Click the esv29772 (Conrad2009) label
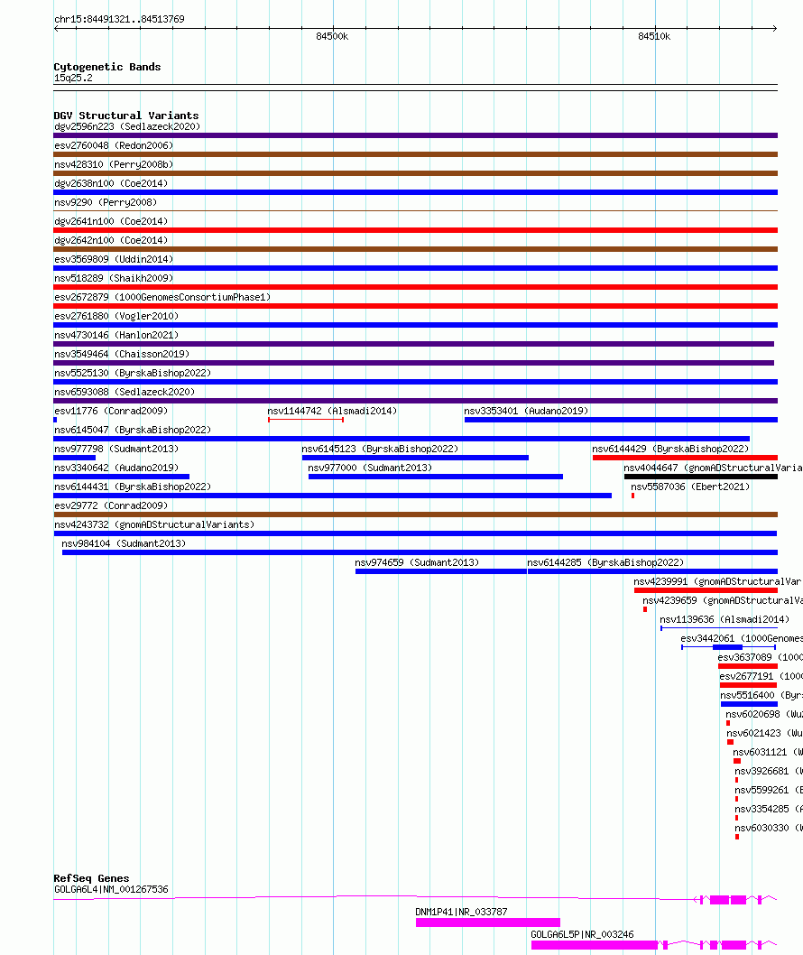Image resolution: width=803 pixels, height=955 pixels. 111,505
